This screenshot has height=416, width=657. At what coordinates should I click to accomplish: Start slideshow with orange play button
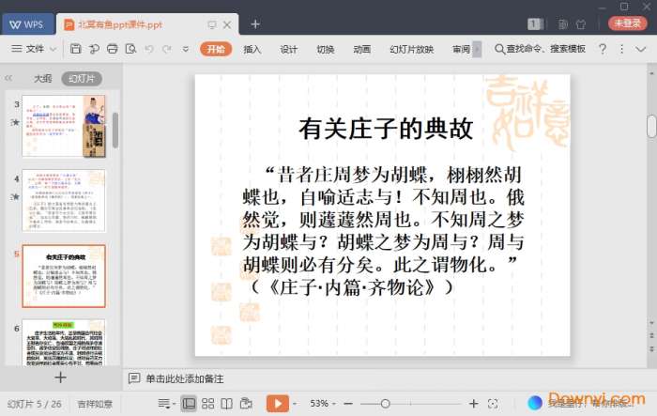click(x=278, y=404)
